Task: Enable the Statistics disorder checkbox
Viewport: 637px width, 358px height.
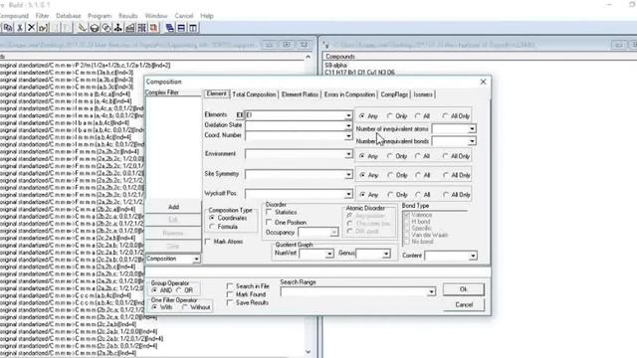Action: coord(269,212)
